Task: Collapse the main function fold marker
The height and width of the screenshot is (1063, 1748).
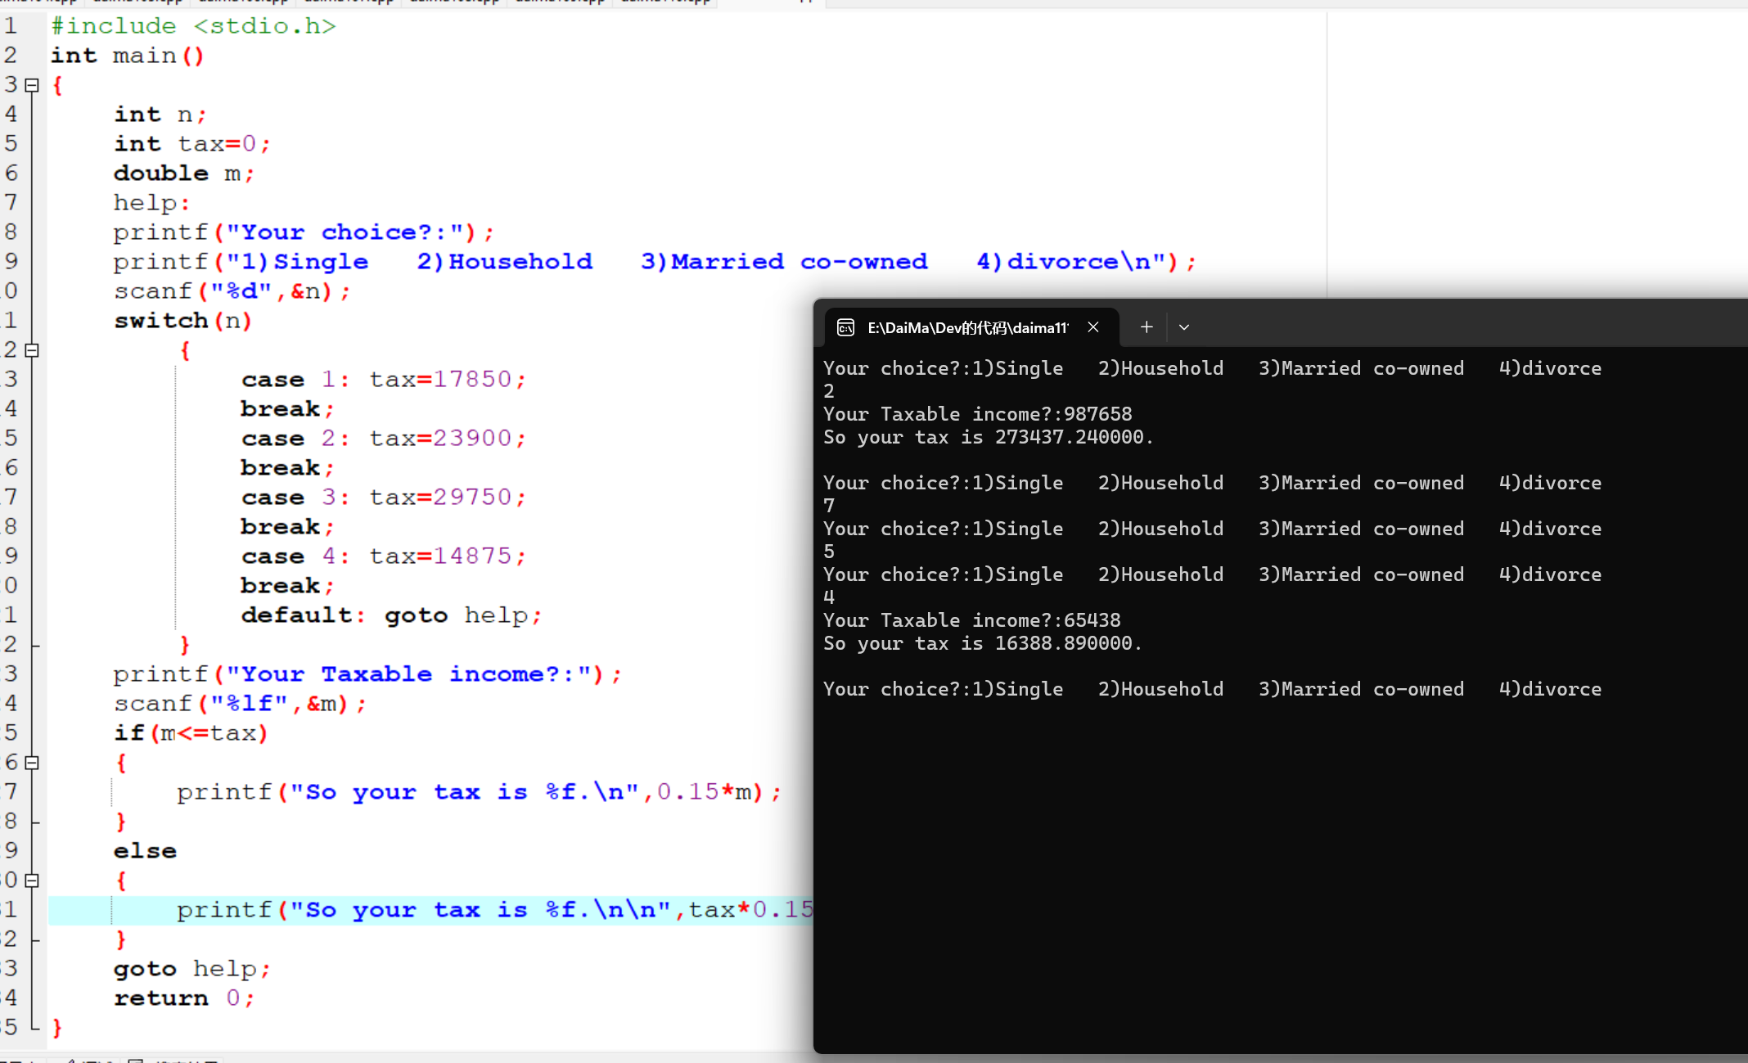Action: point(32,85)
